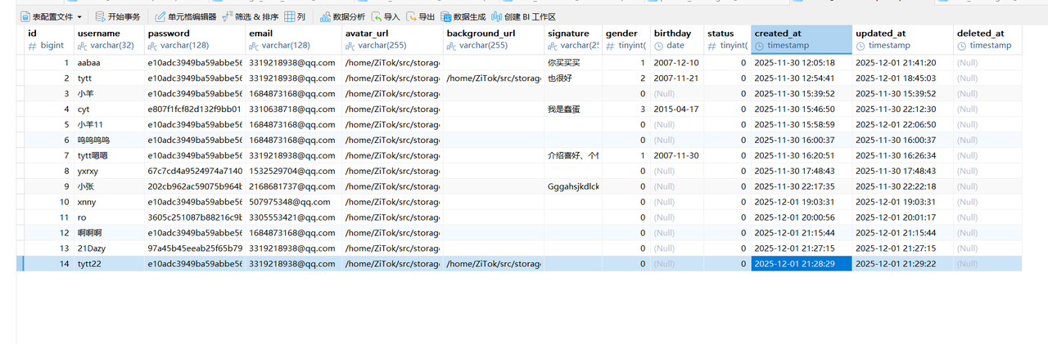Click email cell 2168681737@qq.com
Image resolution: width=1048 pixels, height=344 pixels.
293,187
